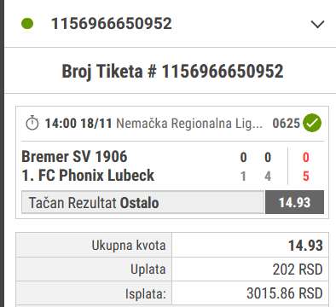Click the red final score 0 for Bremer

tap(305, 157)
